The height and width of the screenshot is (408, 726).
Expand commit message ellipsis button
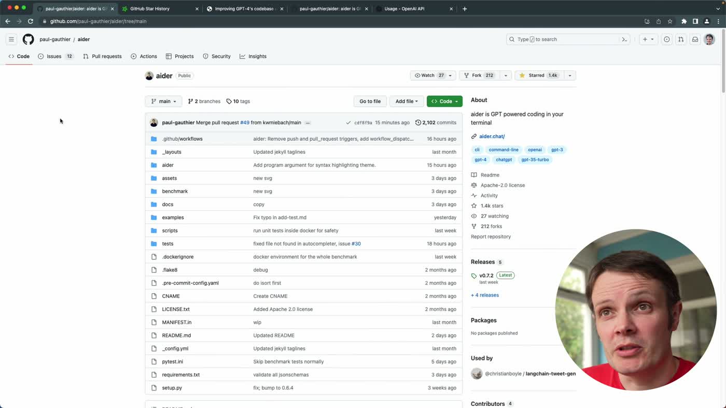pos(308,123)
